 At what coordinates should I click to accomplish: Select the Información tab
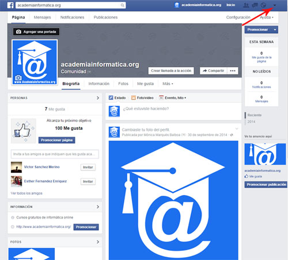coord(98,84)
